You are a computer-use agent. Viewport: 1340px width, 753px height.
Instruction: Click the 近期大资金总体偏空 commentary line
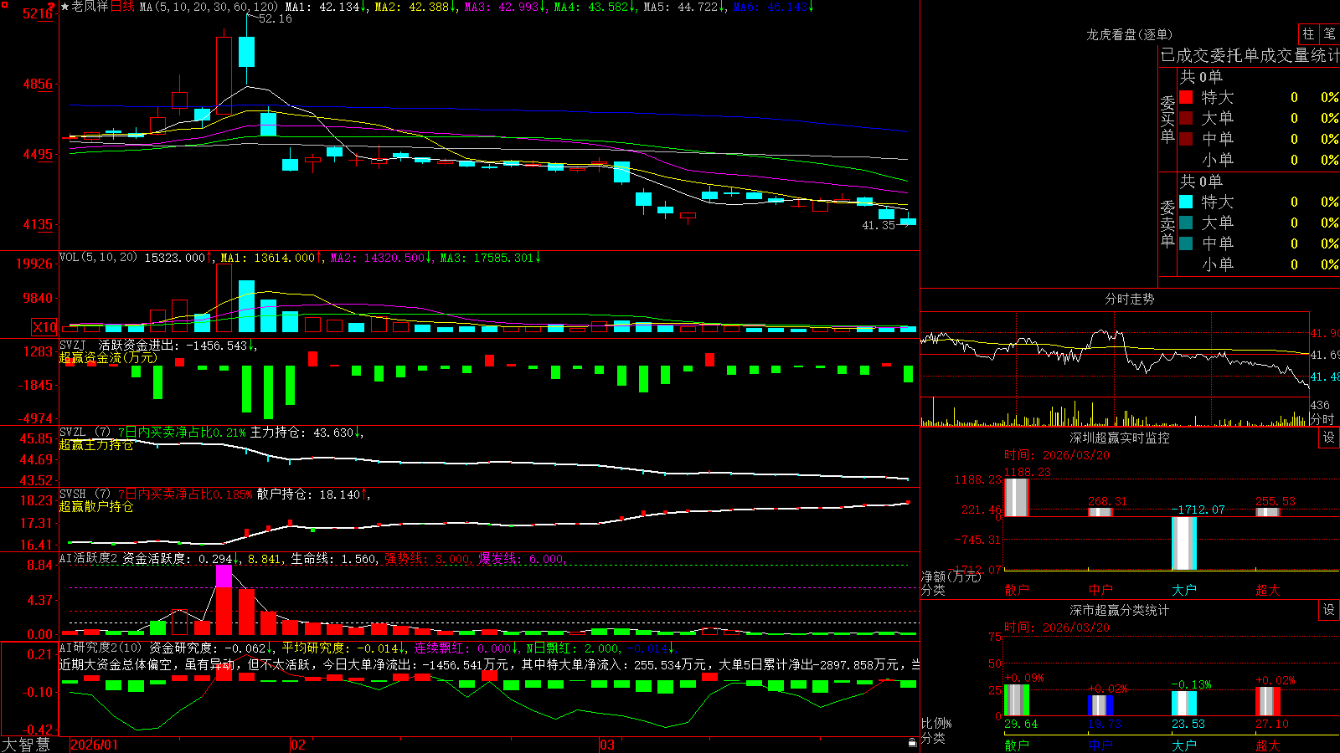489,665
